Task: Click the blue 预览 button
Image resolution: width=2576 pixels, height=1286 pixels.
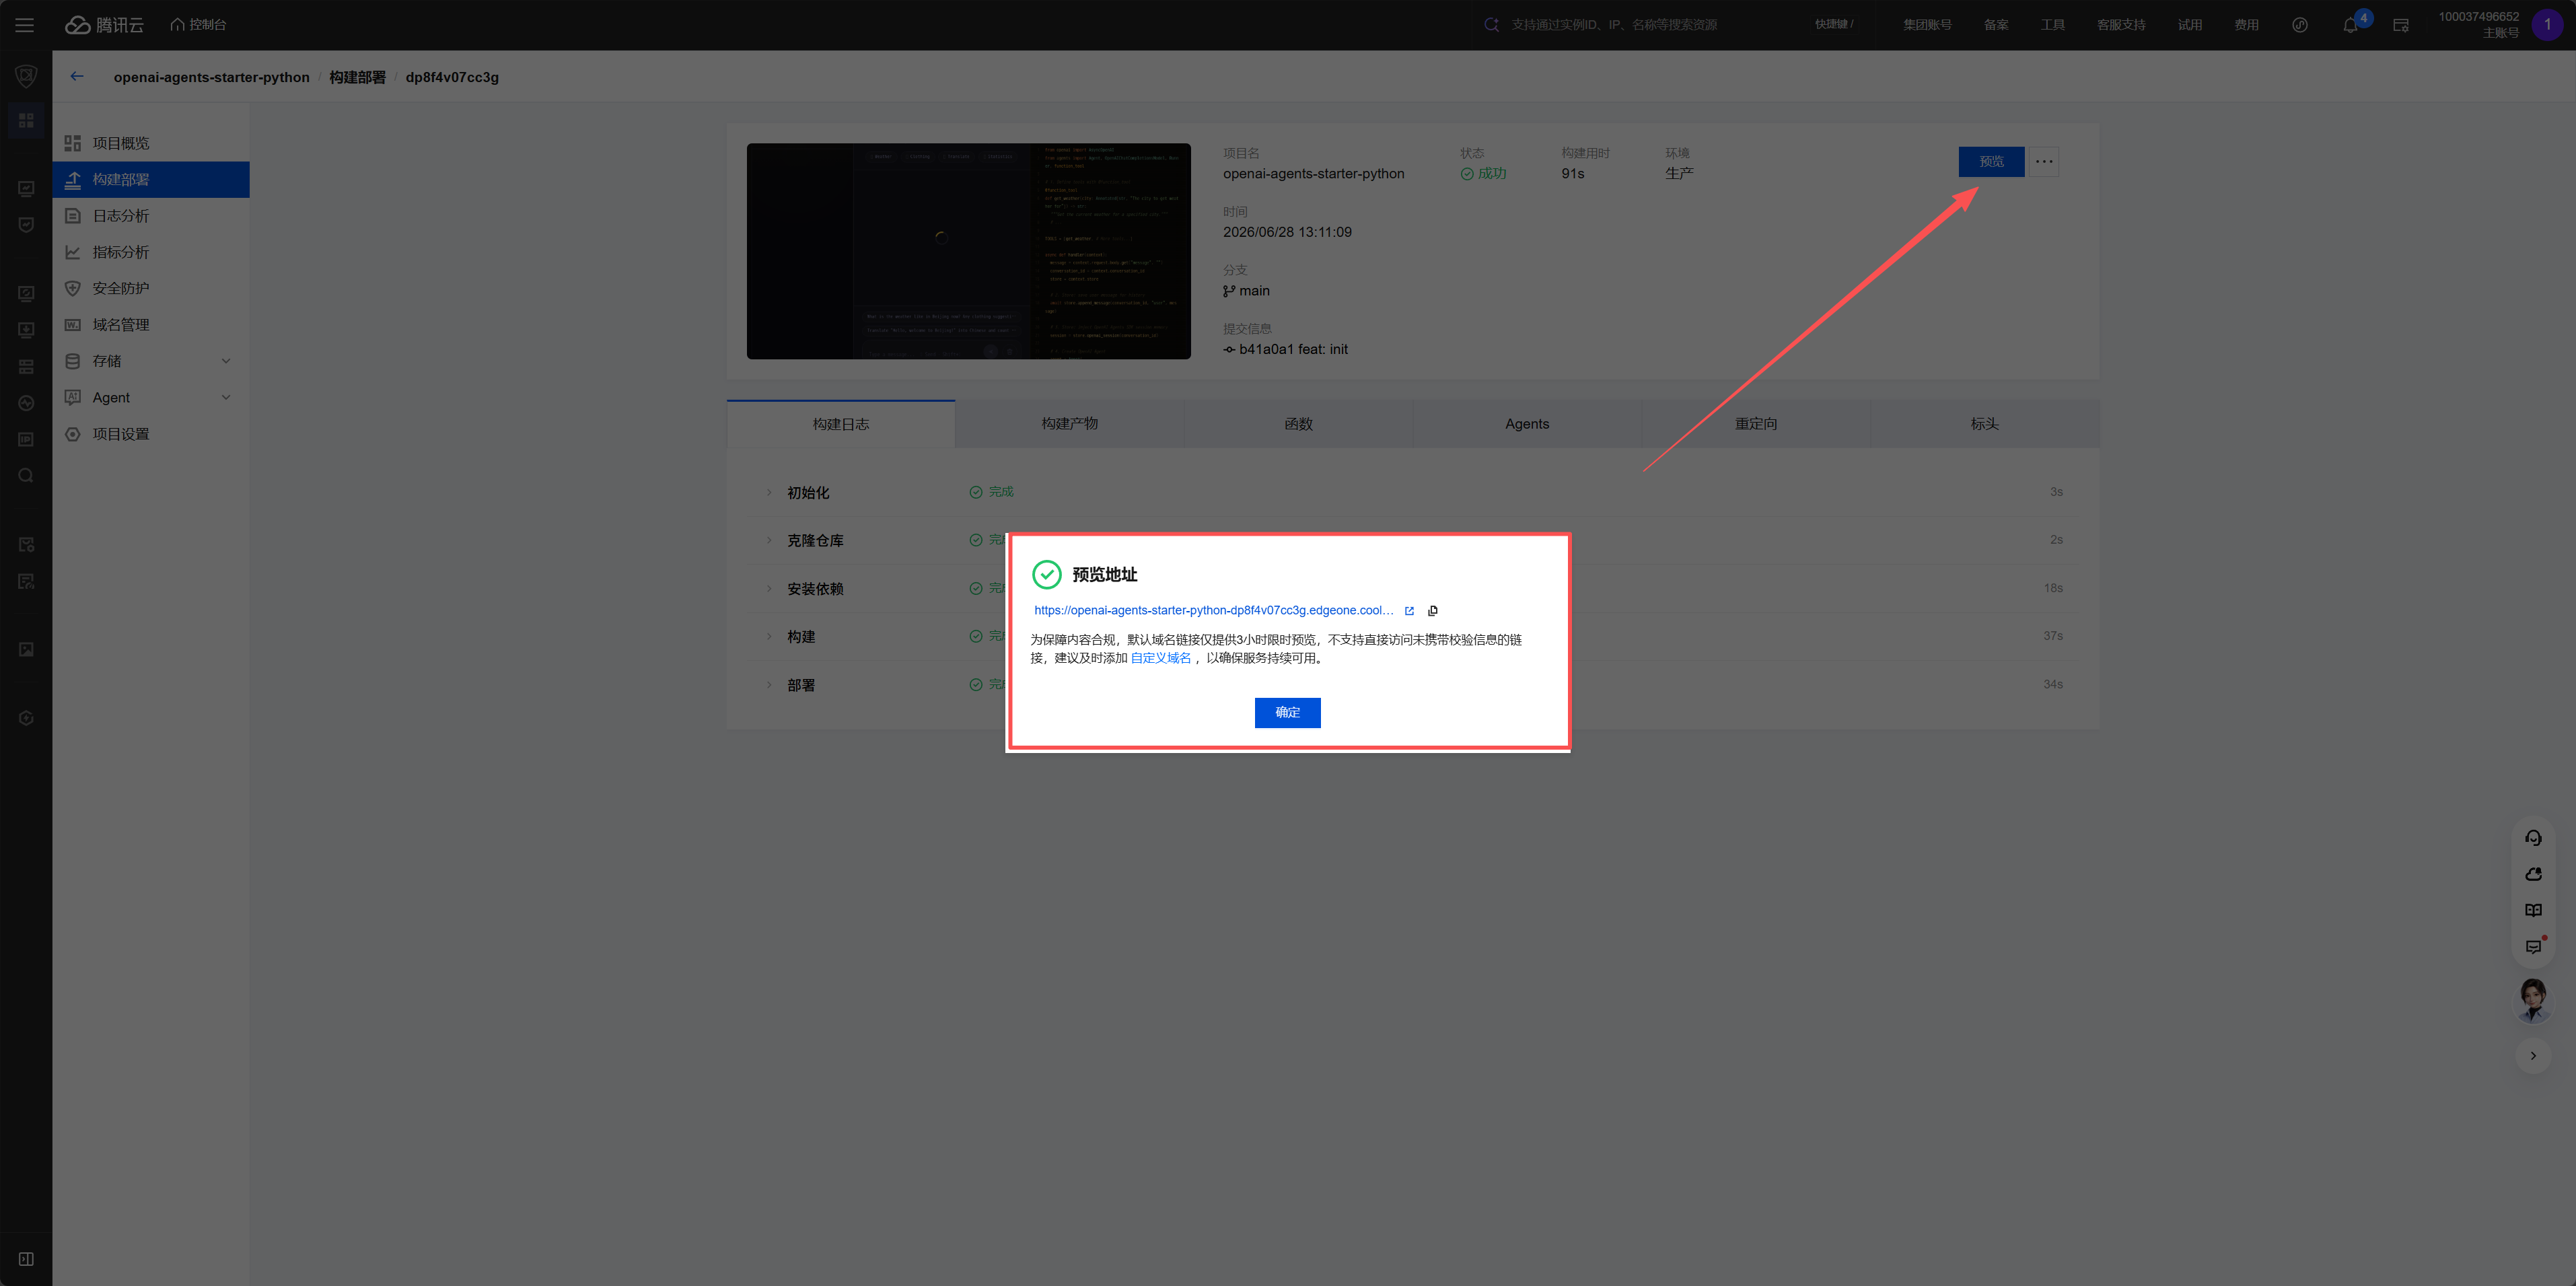Action: pyautogui.click(x=1991, y=162)
